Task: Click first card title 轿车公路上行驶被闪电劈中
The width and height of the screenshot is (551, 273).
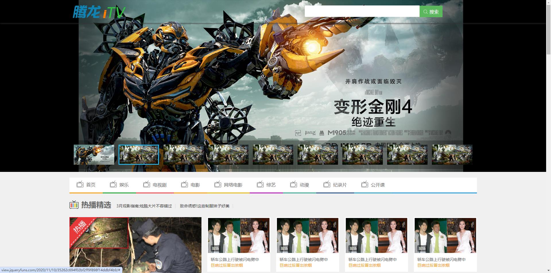Action: 235,260
